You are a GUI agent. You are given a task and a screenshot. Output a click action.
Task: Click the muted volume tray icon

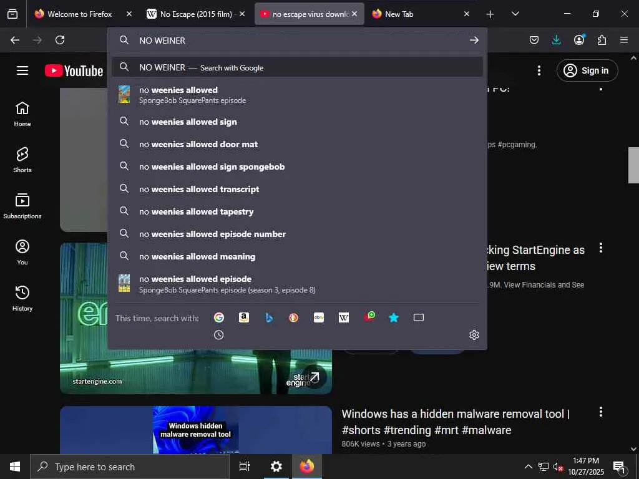tap(558, 467)
